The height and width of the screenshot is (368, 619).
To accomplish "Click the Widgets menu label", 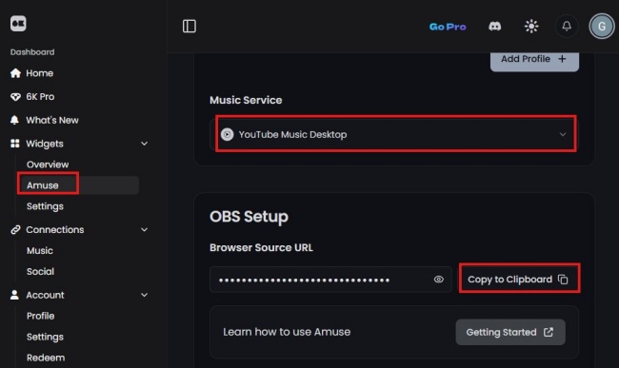I will click(44, 144).
